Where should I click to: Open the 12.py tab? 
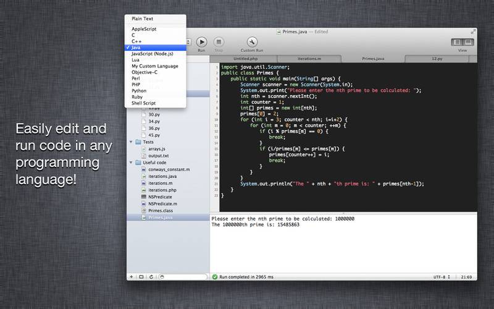coord(435,59)
